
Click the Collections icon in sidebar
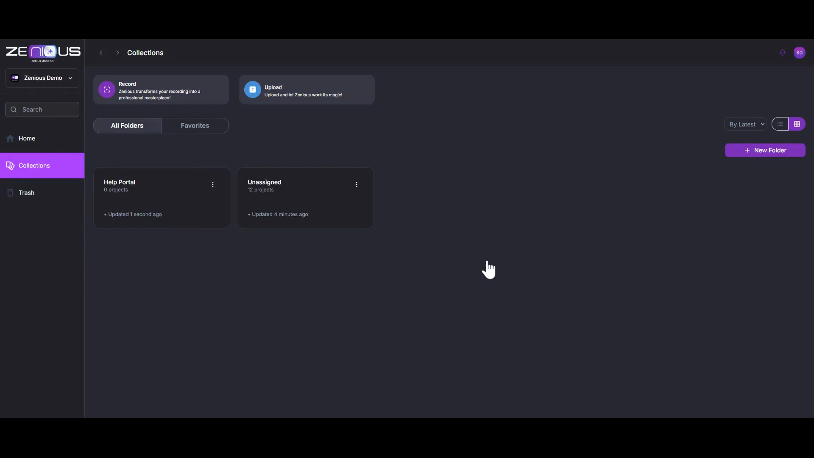point(11,165)
